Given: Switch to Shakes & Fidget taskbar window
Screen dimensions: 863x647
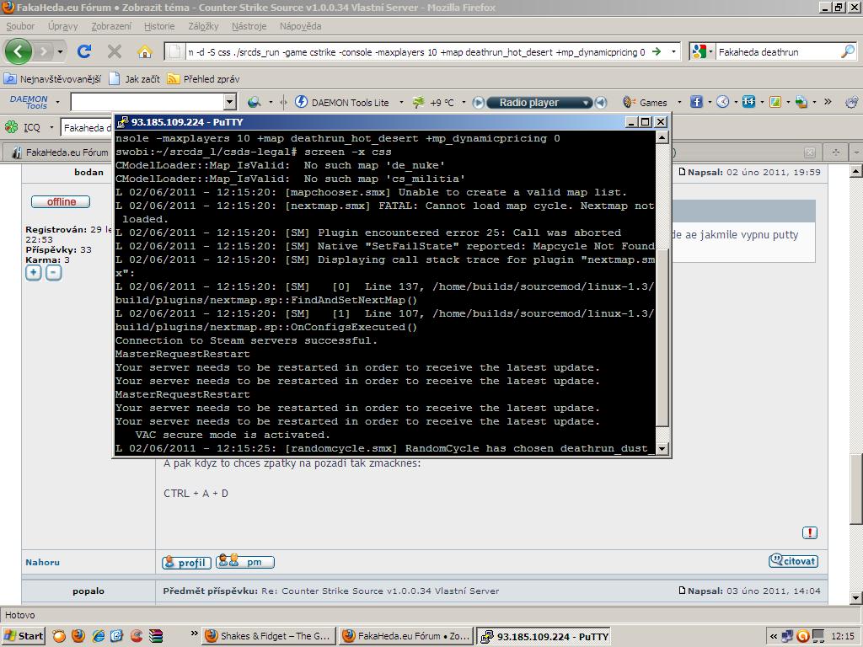Looking at the screenshot, I should [x=269, y=636].
